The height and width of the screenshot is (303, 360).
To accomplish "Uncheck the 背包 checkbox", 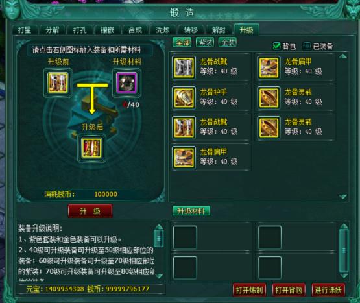I will pyautogui.click(x=276, y=46).
